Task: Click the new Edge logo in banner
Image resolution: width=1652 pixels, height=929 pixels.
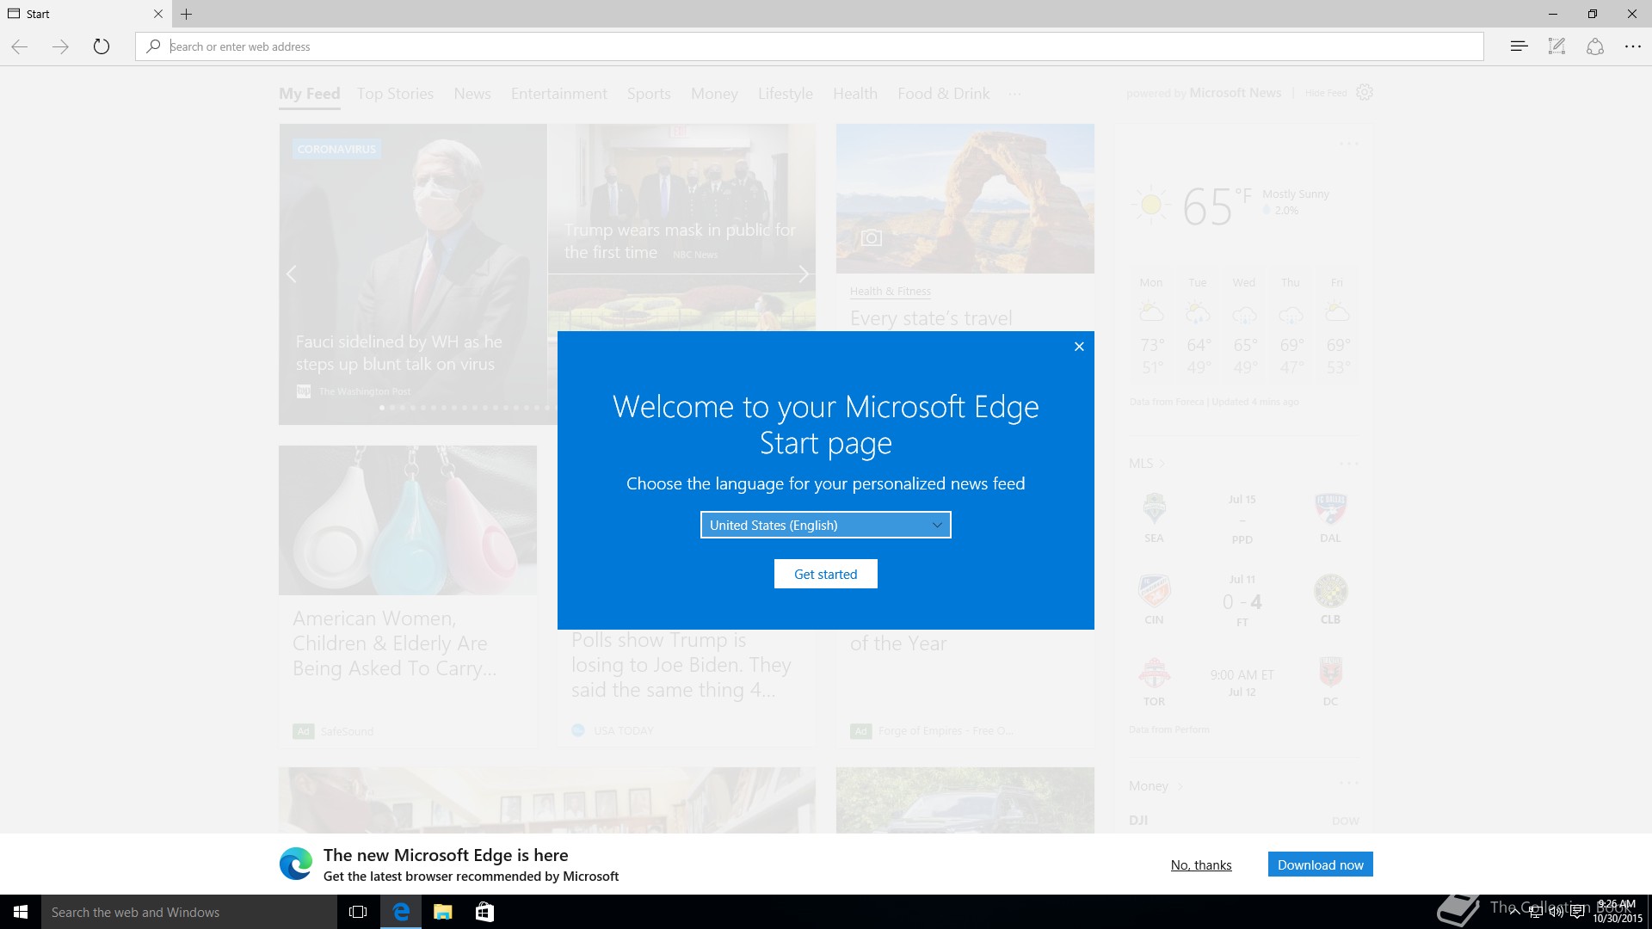Action: [296, 864]
